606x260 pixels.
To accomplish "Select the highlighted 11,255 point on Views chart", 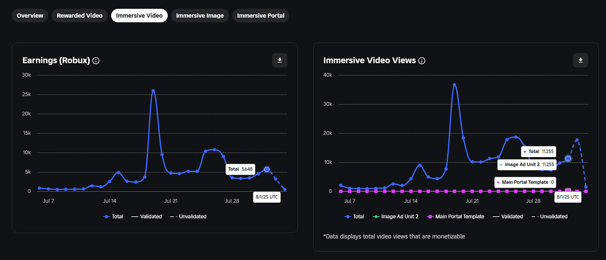I will pyautogui.click(x=568, y=158).
